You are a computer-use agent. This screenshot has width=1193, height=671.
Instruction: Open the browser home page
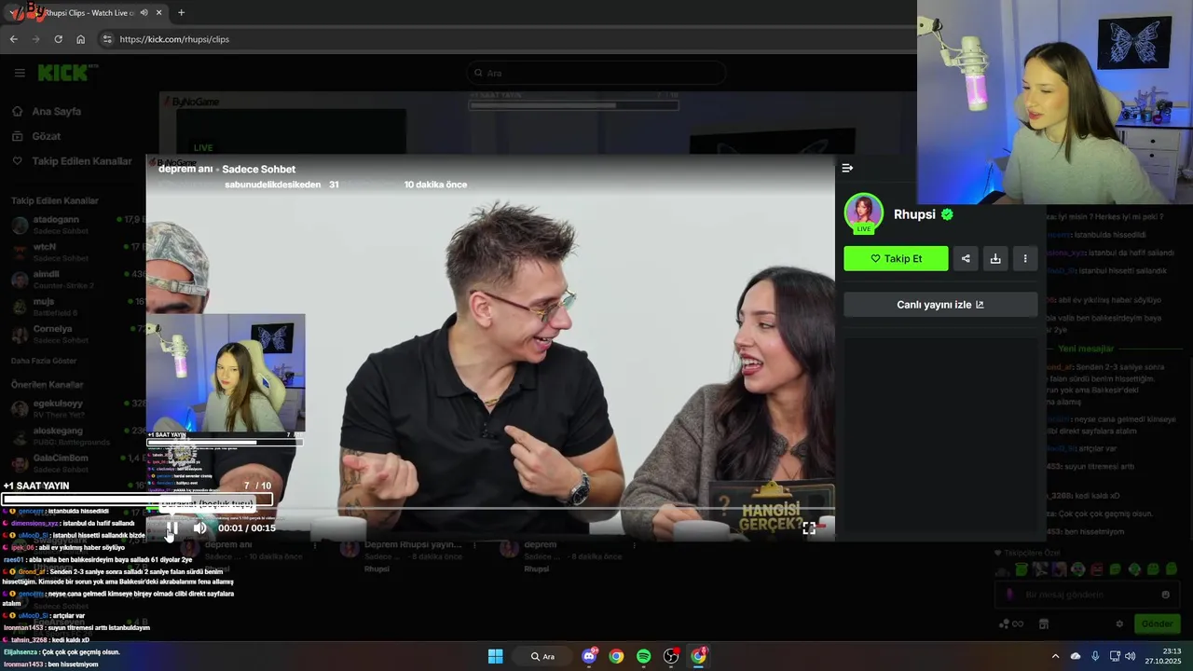pyautogui.click(x=81, y=39)
